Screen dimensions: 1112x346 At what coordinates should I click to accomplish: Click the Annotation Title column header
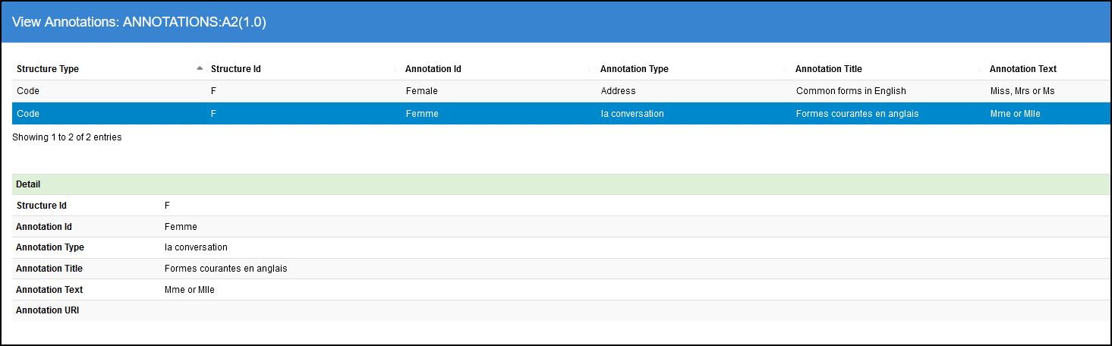tap(829, 69)
